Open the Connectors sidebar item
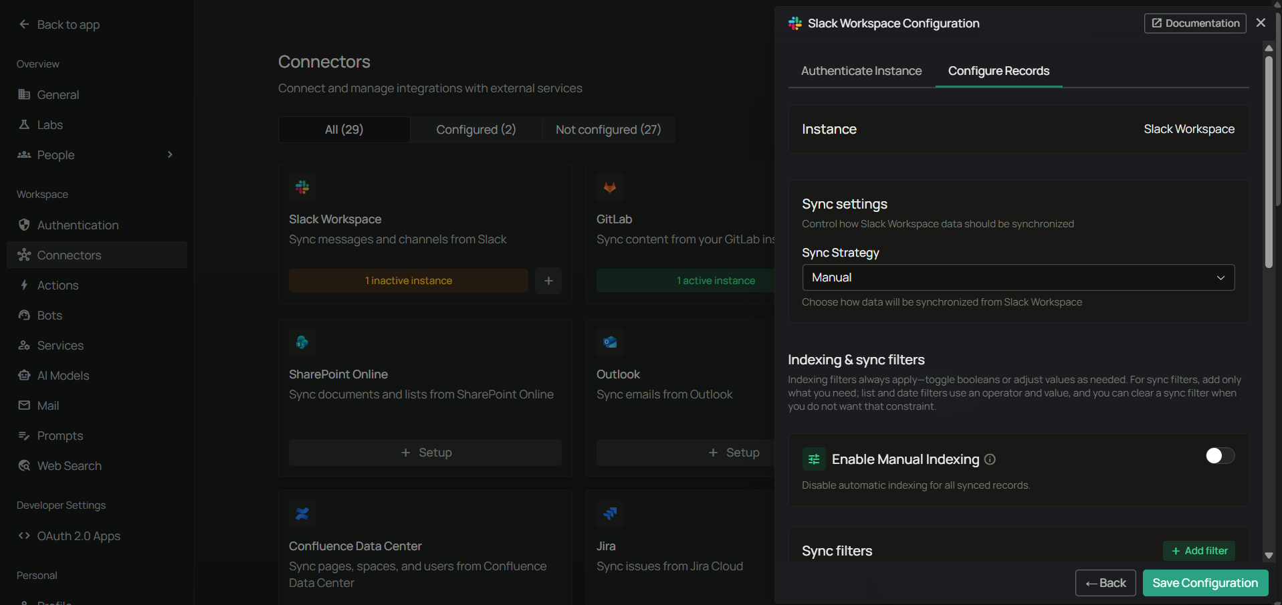Image resolution: width=1282 pixels, height=605 pixels. point(97,255)
